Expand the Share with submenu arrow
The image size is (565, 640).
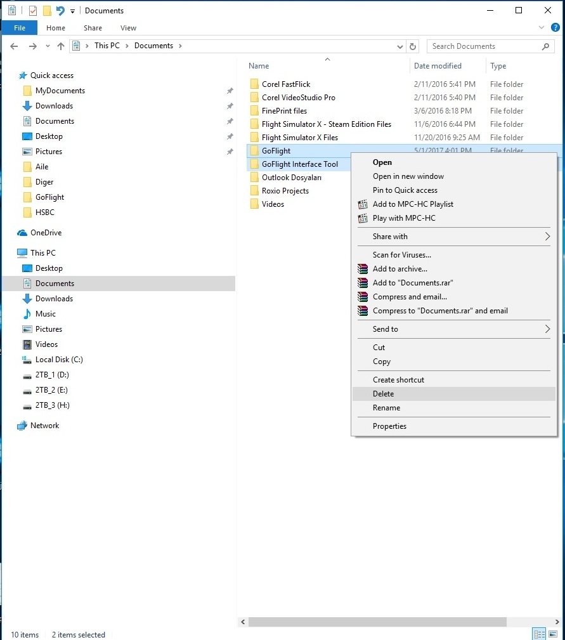click(547, 237)
